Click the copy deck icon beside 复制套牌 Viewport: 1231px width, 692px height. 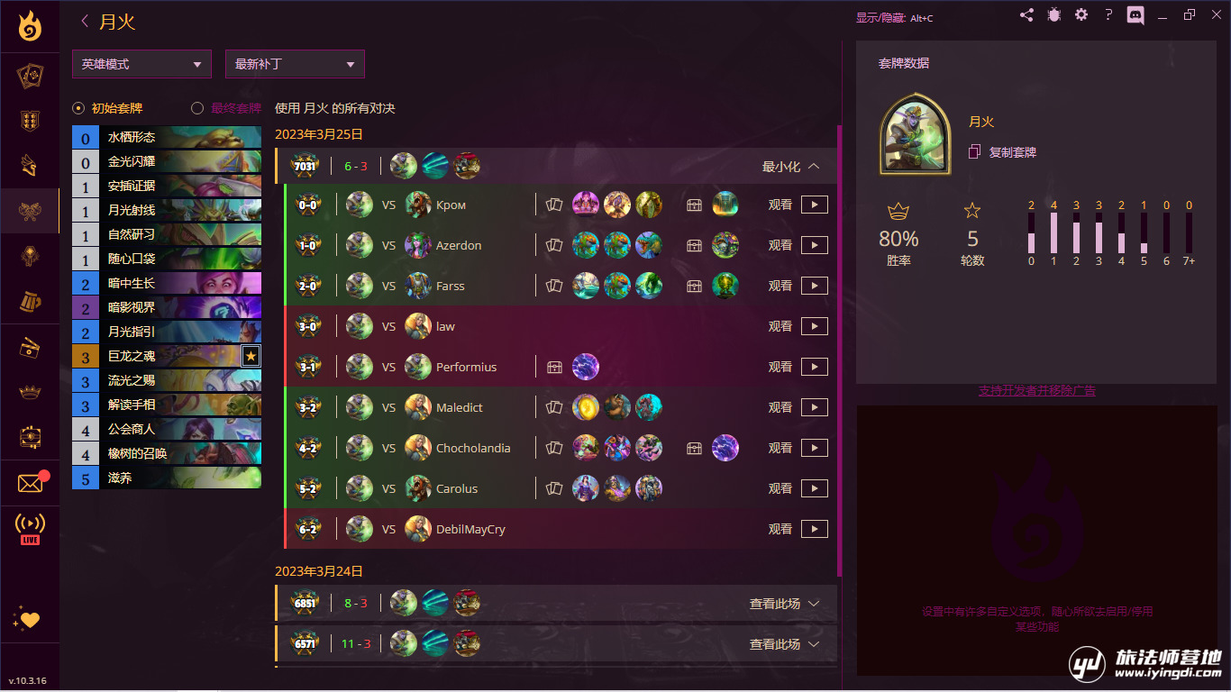(x=973, y=152)
